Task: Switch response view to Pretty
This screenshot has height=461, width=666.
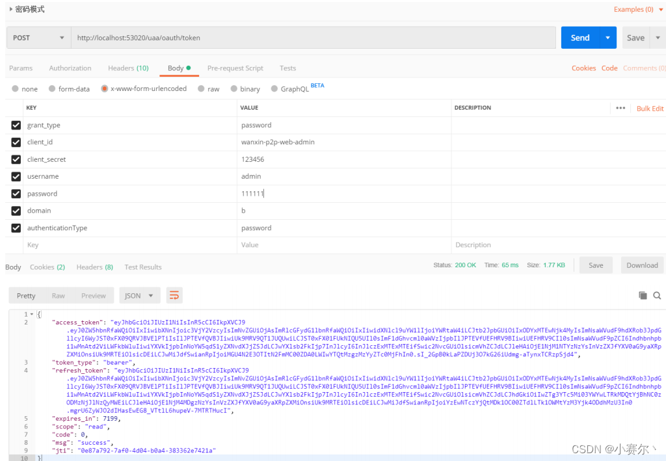Action: 26,295
